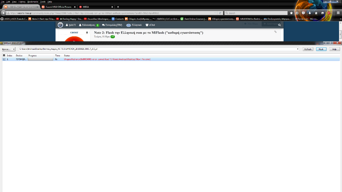Expand the MiFlash path combo box arrow
This screenshot has width=342, height=192.
pos(298,49)
